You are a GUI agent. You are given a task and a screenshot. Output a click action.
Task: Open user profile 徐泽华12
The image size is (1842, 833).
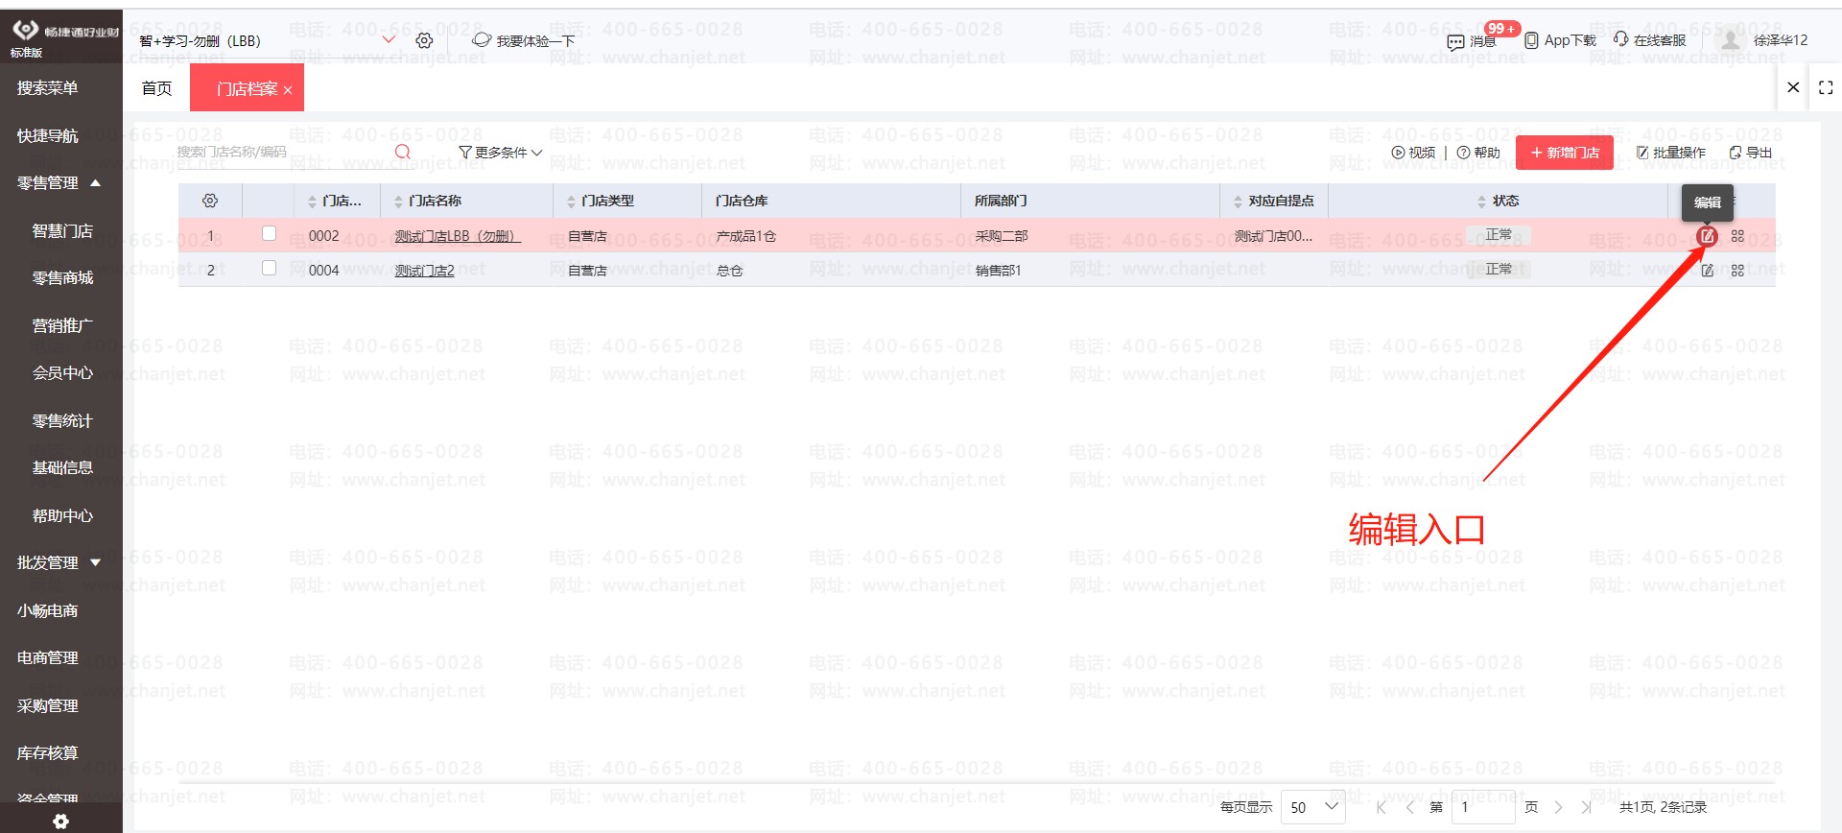pos(1761,40)
